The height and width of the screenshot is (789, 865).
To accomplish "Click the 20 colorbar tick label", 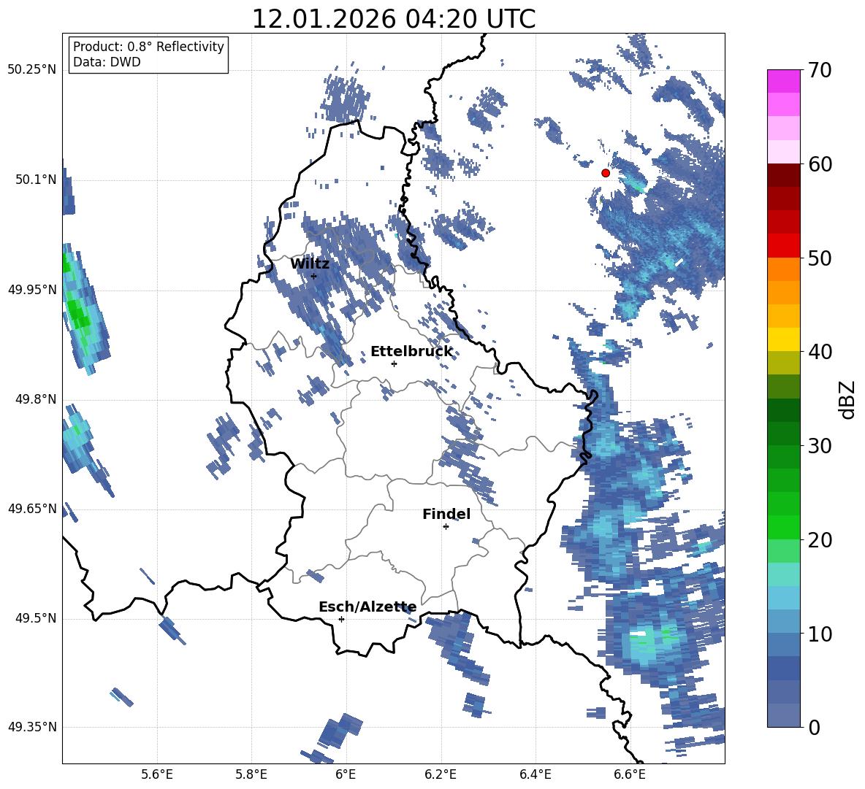I will pos(819,539).
